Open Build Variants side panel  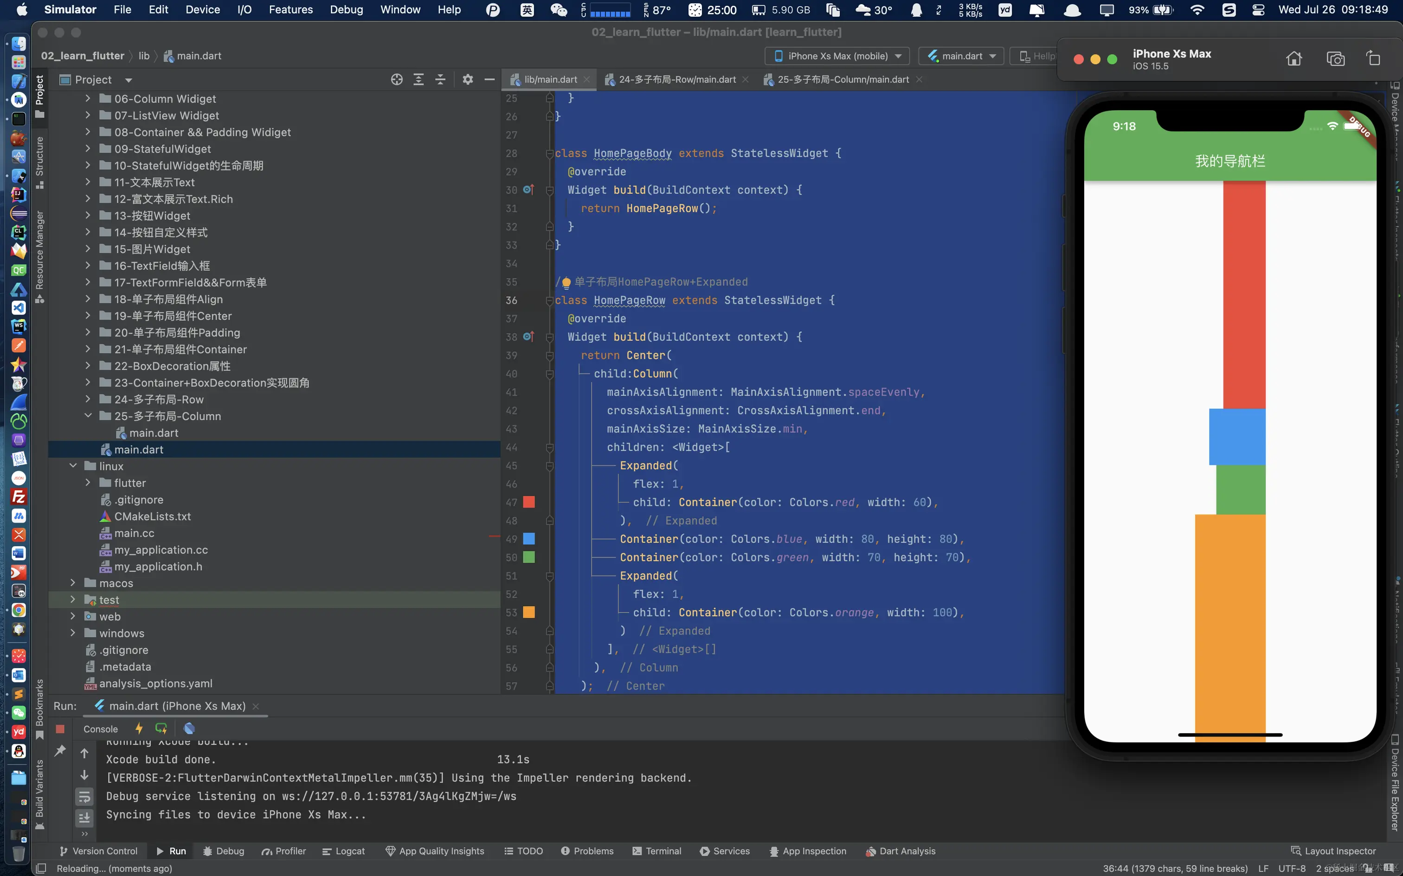[39, 794]
